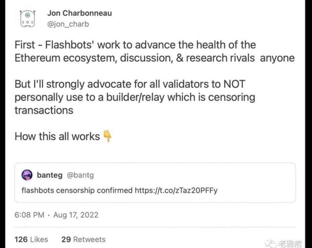
Task: Open the quoted flashbots censorship tweet card
Action: 155,183
